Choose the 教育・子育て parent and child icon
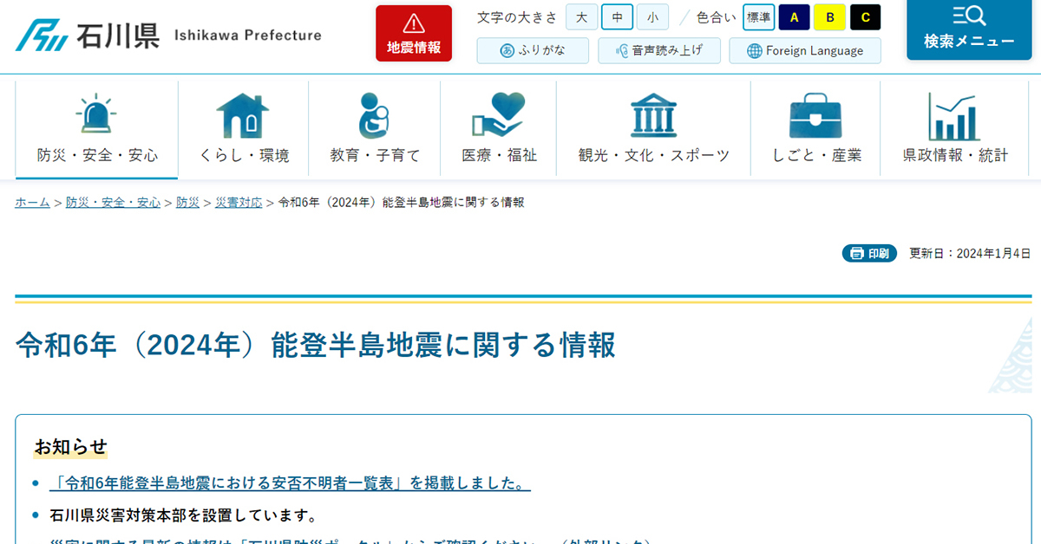 [x=374, y=116]
